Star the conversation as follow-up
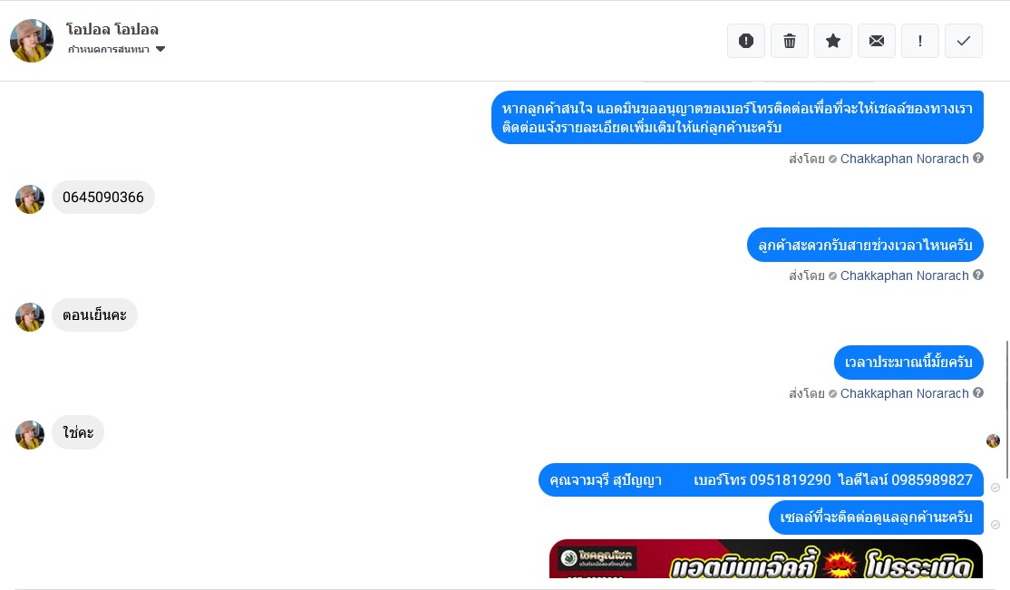This screenshot has height=590, width=1010. (833, 41)
